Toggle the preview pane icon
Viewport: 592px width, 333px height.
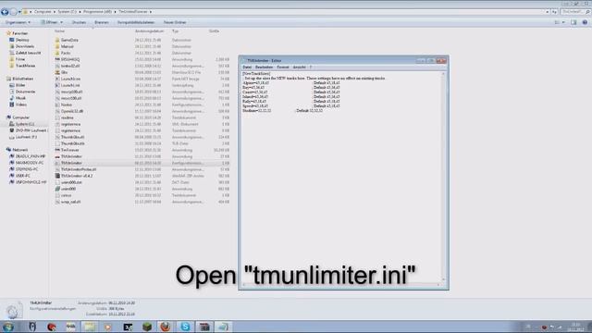click(x=573, y=22)
